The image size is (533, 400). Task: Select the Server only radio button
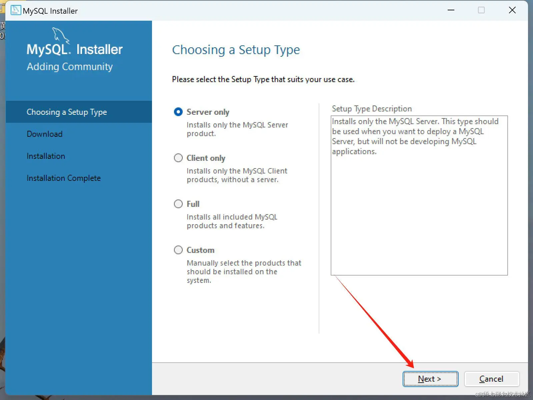[x=178, y=112]
